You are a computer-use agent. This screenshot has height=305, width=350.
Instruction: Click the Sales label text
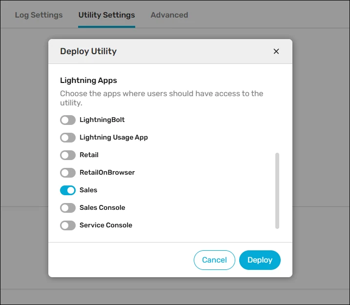pos(88,190)
